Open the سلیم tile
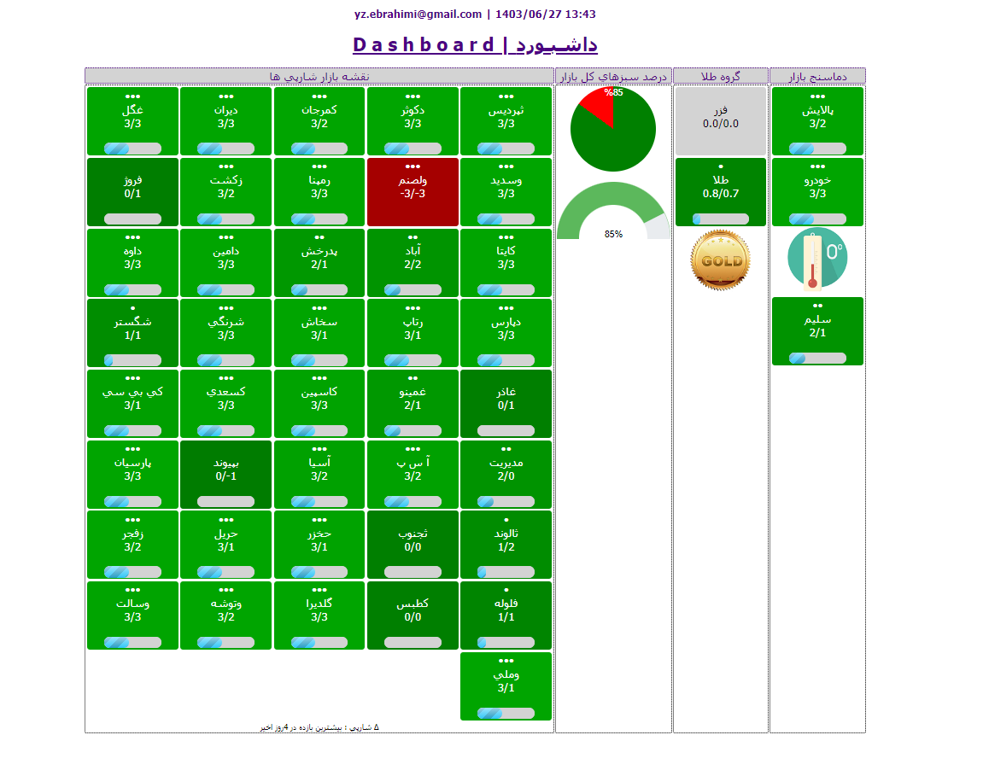The image size is (989, 776). (817, 331)
